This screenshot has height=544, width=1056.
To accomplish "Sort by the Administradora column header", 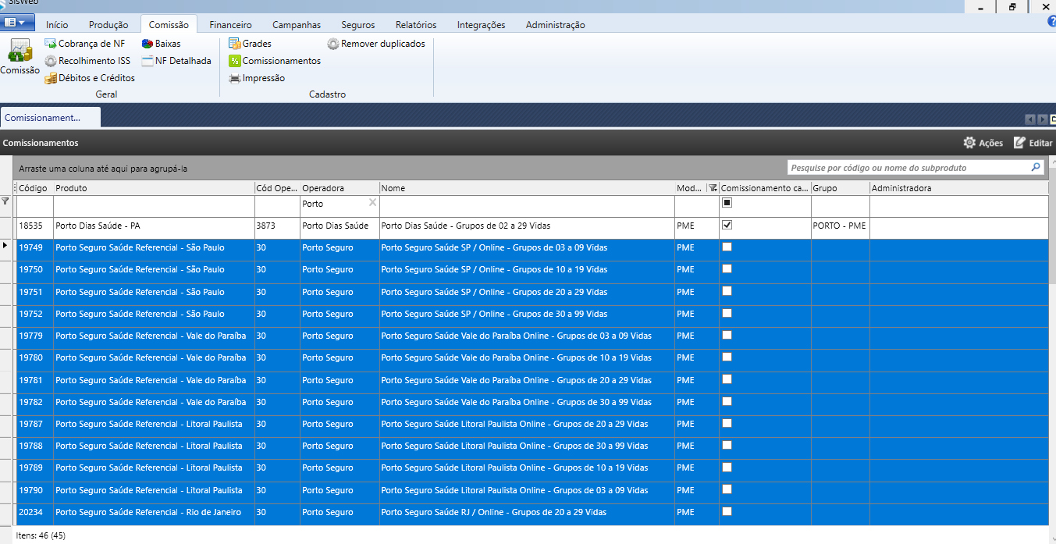I will (x=958, y=188).
